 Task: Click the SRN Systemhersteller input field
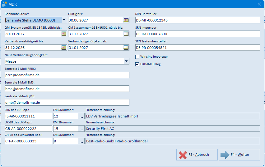point(198,48)
